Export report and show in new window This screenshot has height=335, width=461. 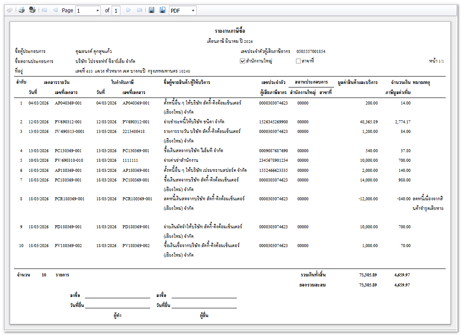coord(162,10)
